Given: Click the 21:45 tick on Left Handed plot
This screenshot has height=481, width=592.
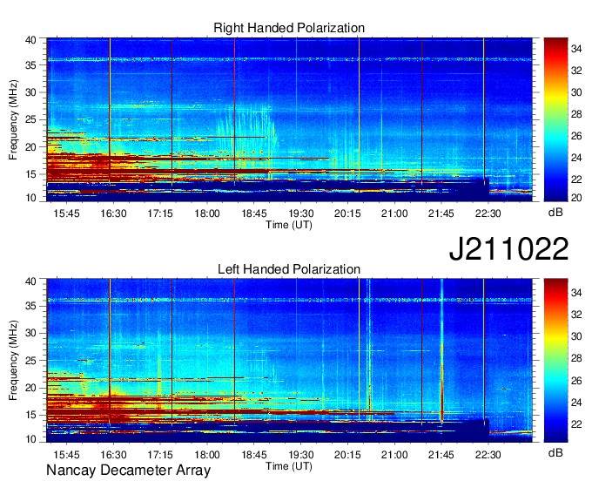Looking at the screenshot, I should pyautogui.click(x=441, y=454).
